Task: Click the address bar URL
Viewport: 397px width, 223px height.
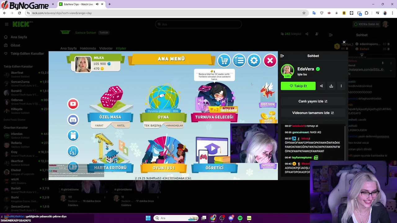Action: tap(62, 13)
